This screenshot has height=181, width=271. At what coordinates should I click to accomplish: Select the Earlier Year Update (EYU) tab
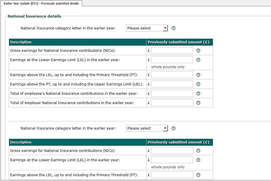[41, 3]
